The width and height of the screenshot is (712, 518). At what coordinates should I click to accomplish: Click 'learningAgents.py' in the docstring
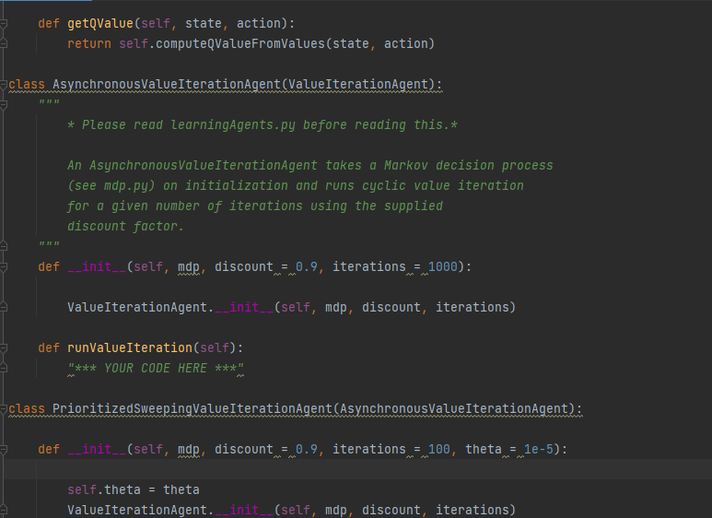coord(233,125)
